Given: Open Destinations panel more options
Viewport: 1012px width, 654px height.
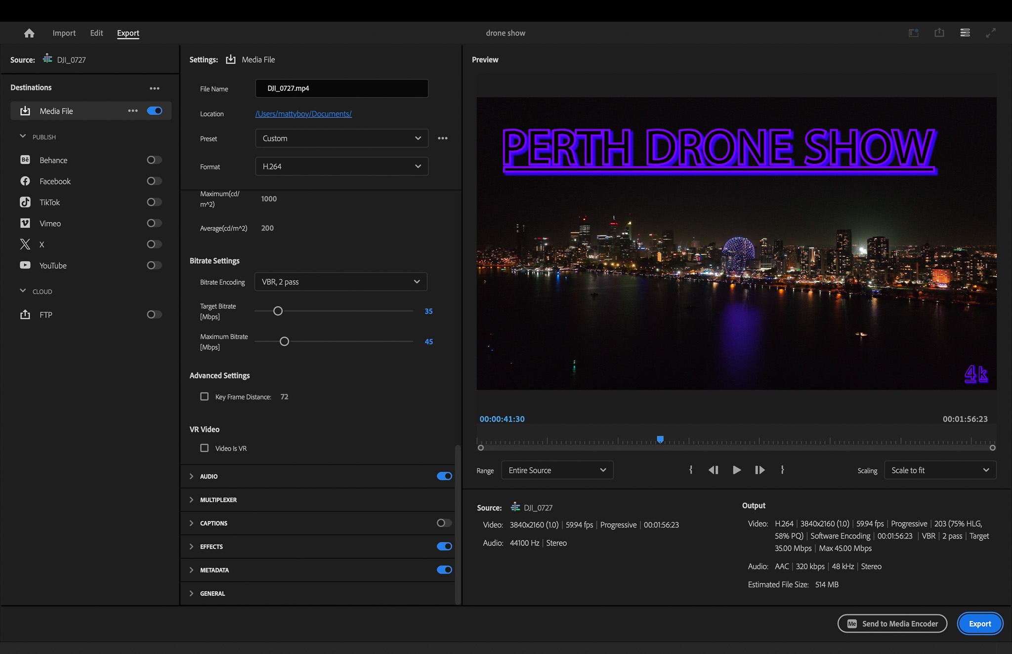Looking at the screenshot, I should [155, 88].
